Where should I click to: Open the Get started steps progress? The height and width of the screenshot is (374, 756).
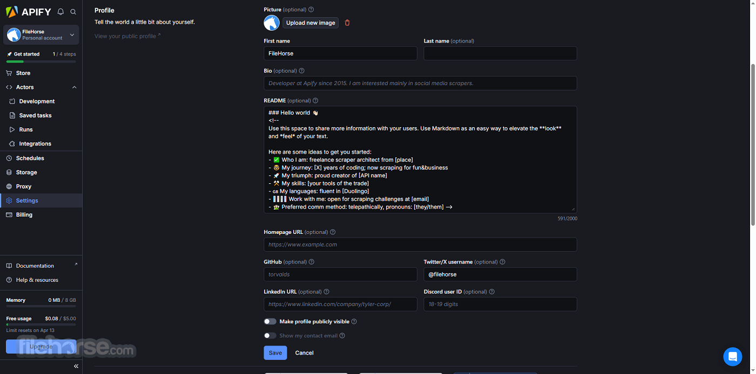click(x=41, y=56)
